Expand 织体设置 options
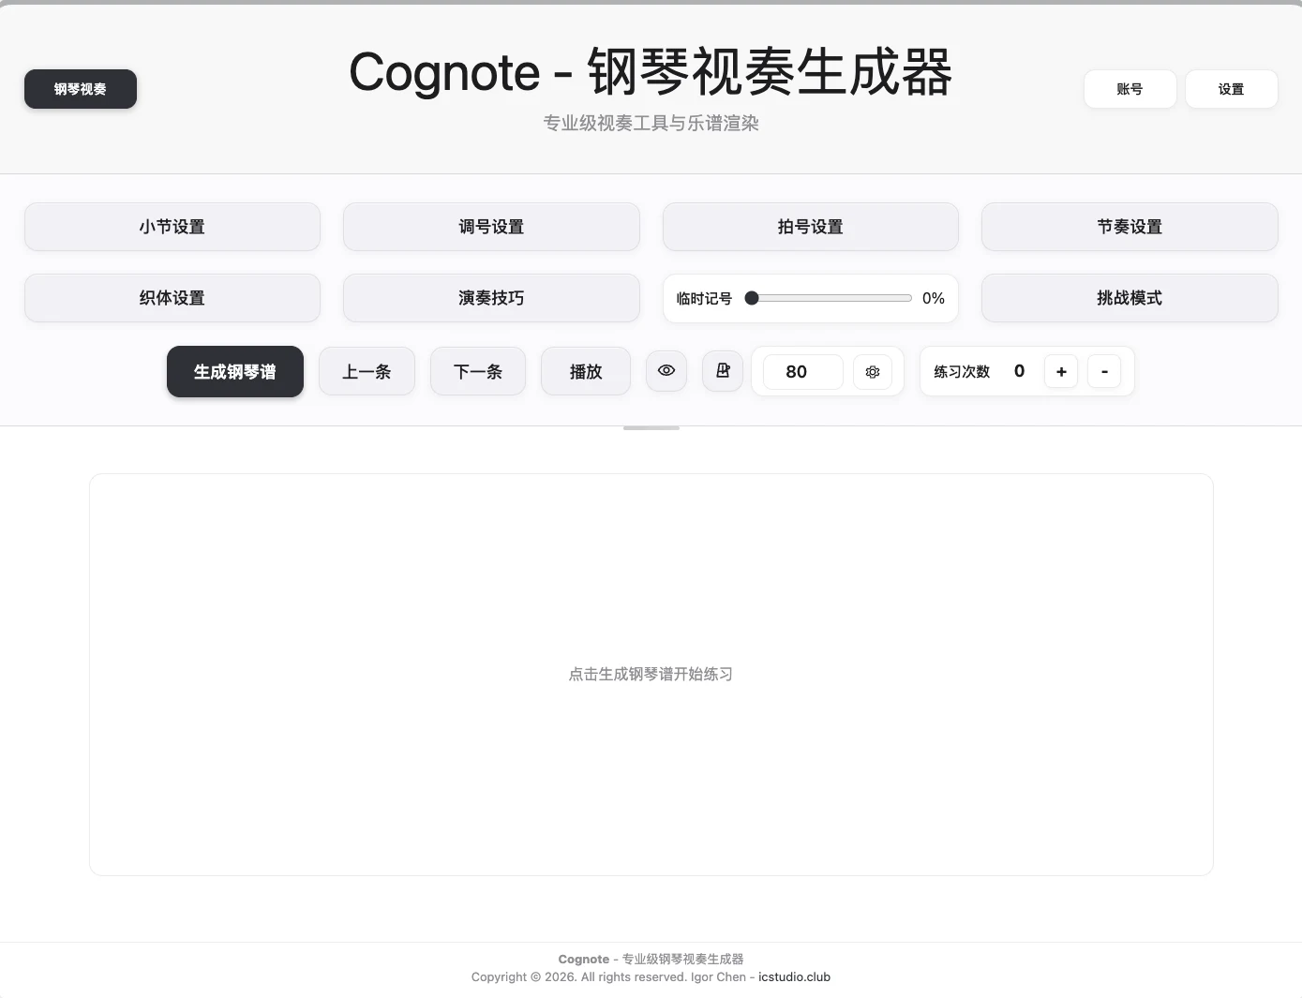 (x=172, y=298)
